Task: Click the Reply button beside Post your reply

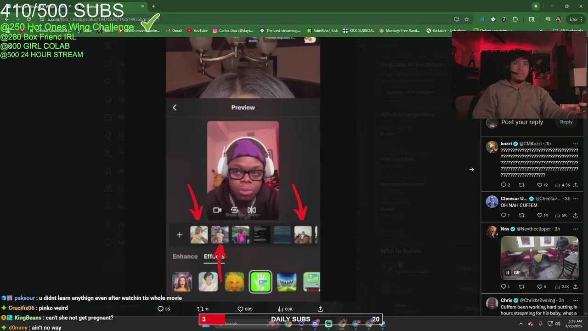Action: point(566,122)
